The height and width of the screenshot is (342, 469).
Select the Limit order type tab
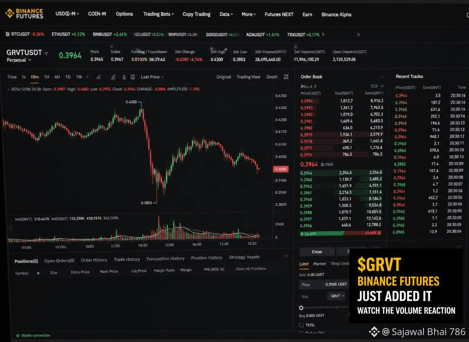[x=304, y=264]
